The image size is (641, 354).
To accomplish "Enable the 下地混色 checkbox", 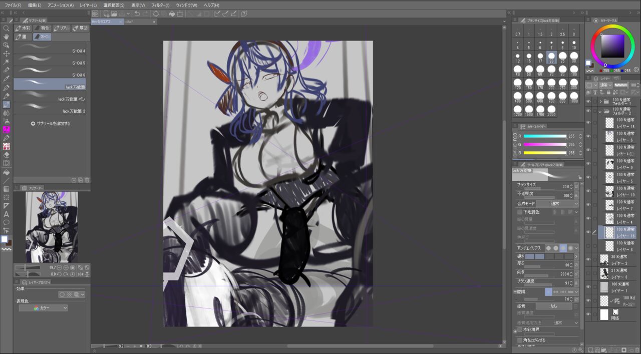I will (520, 212).
